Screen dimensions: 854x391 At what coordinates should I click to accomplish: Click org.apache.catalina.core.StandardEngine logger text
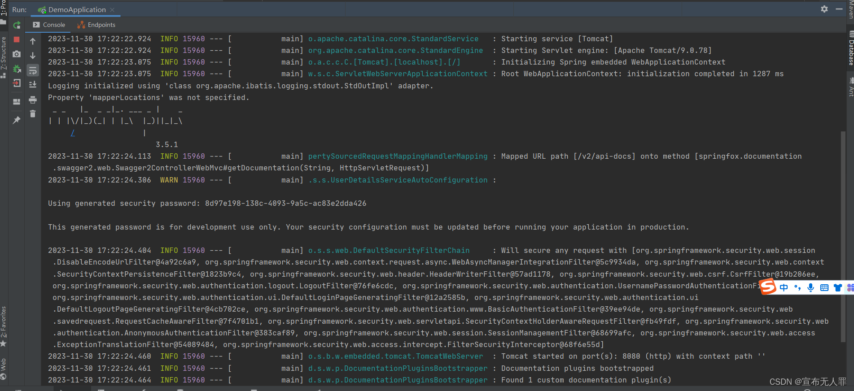coord(395,51)
